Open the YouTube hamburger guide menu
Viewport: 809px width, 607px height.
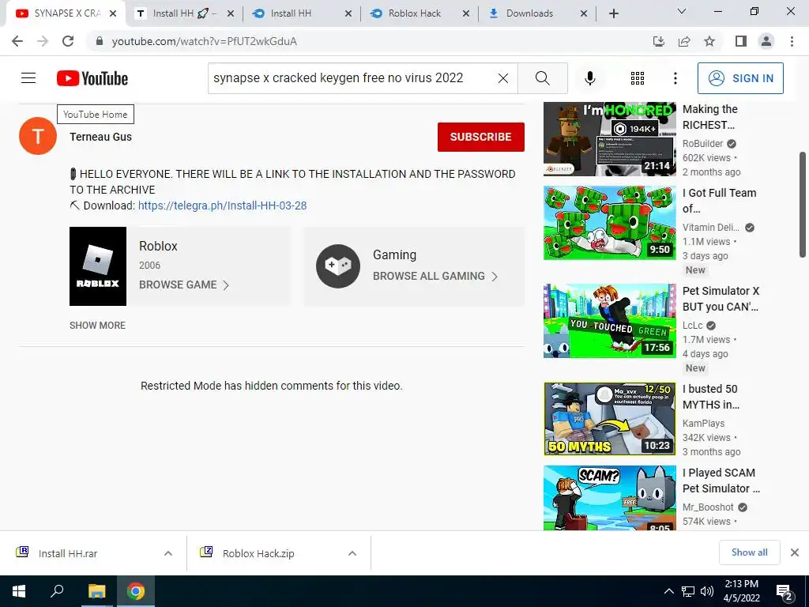pos(28,78)
